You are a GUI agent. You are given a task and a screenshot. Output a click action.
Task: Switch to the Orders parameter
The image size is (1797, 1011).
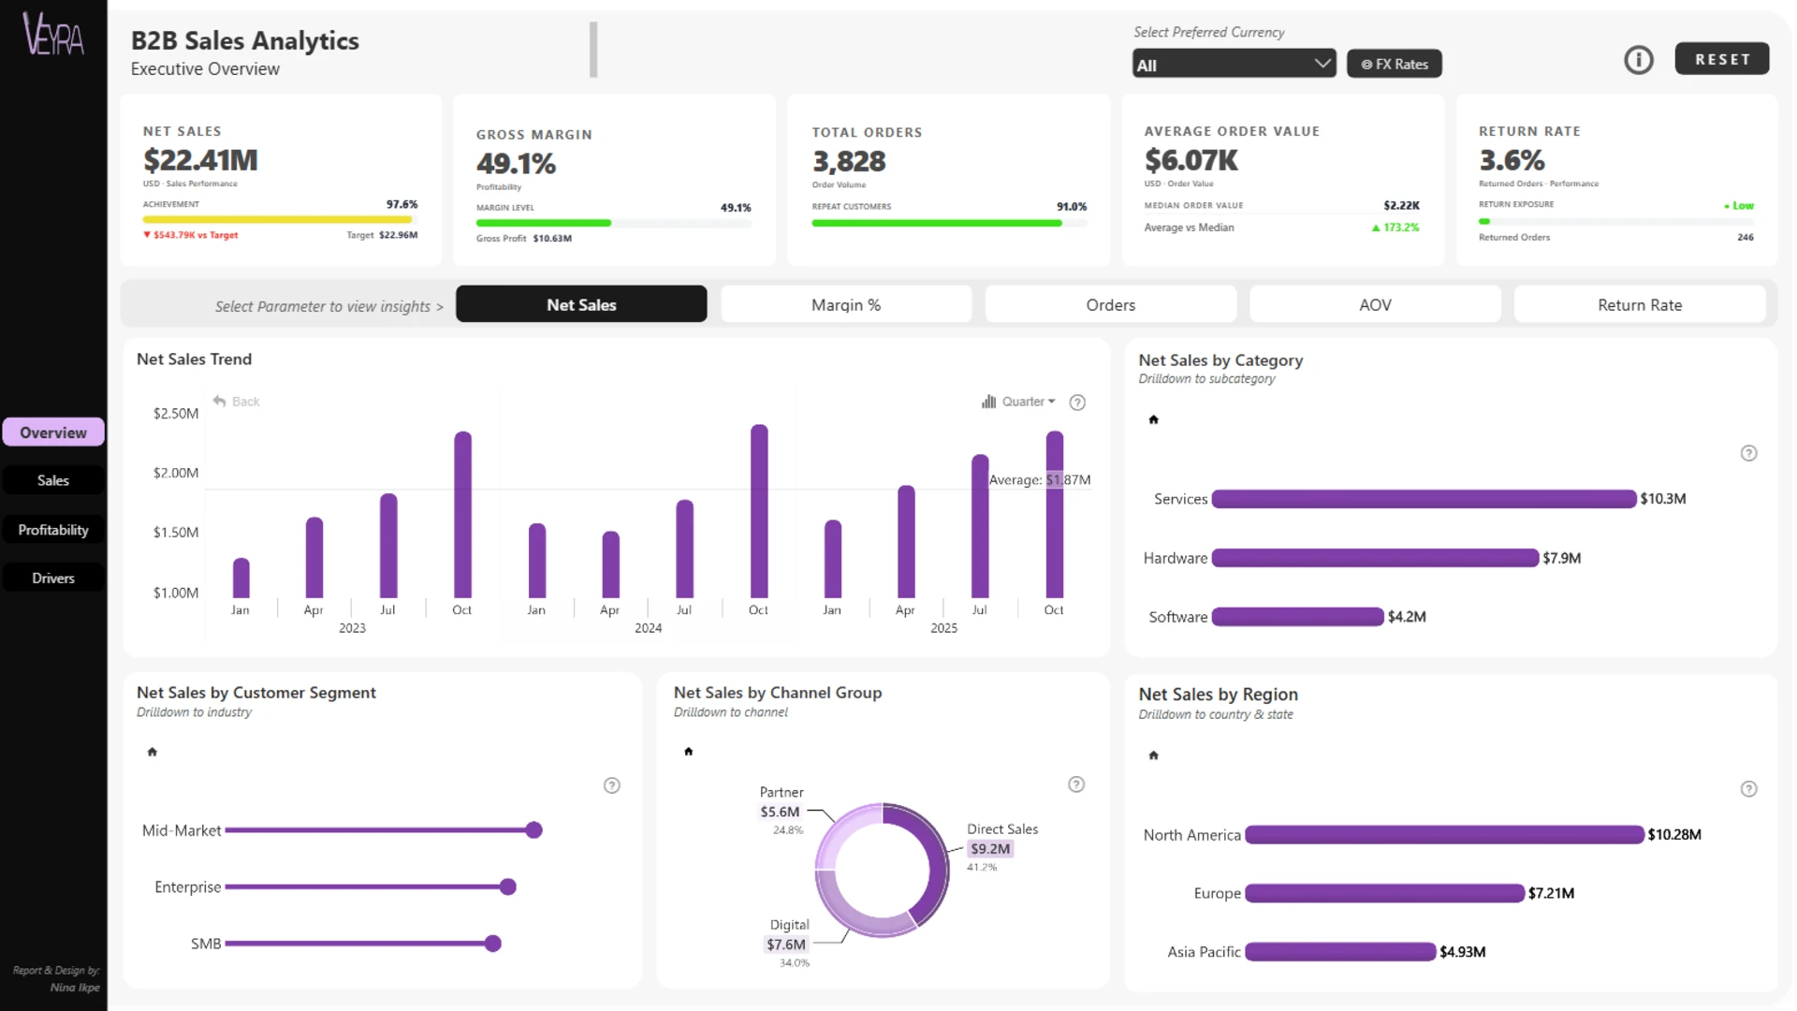[1110, 304]
